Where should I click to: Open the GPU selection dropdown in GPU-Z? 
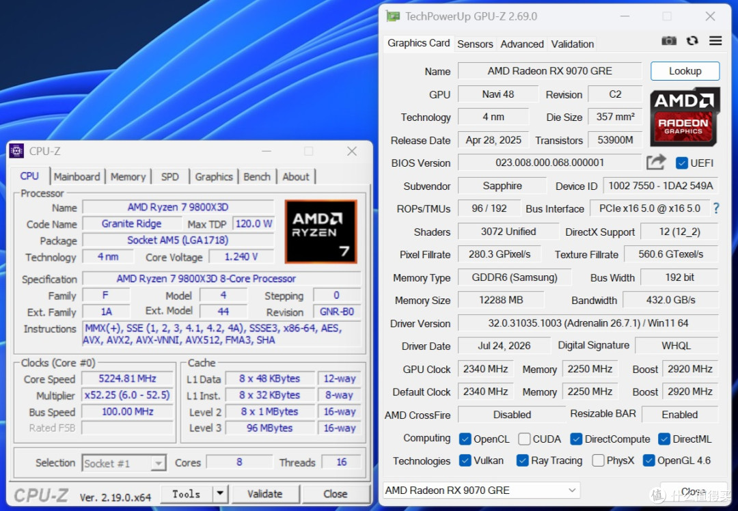pos(482,491)
